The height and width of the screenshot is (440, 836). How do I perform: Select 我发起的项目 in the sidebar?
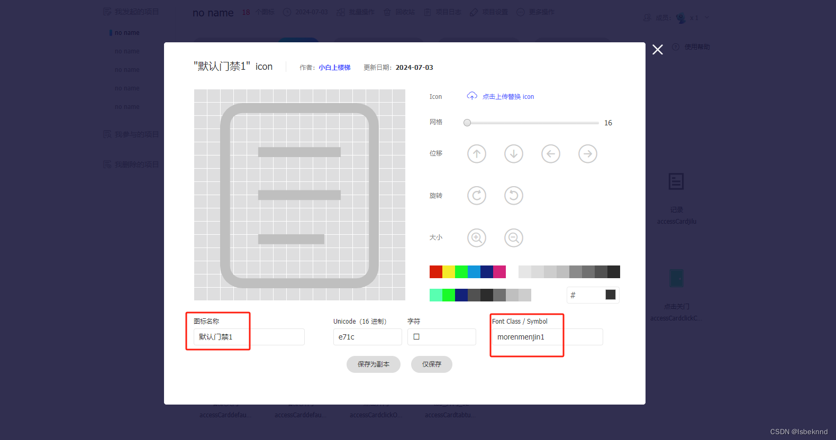tap(131, 12)
